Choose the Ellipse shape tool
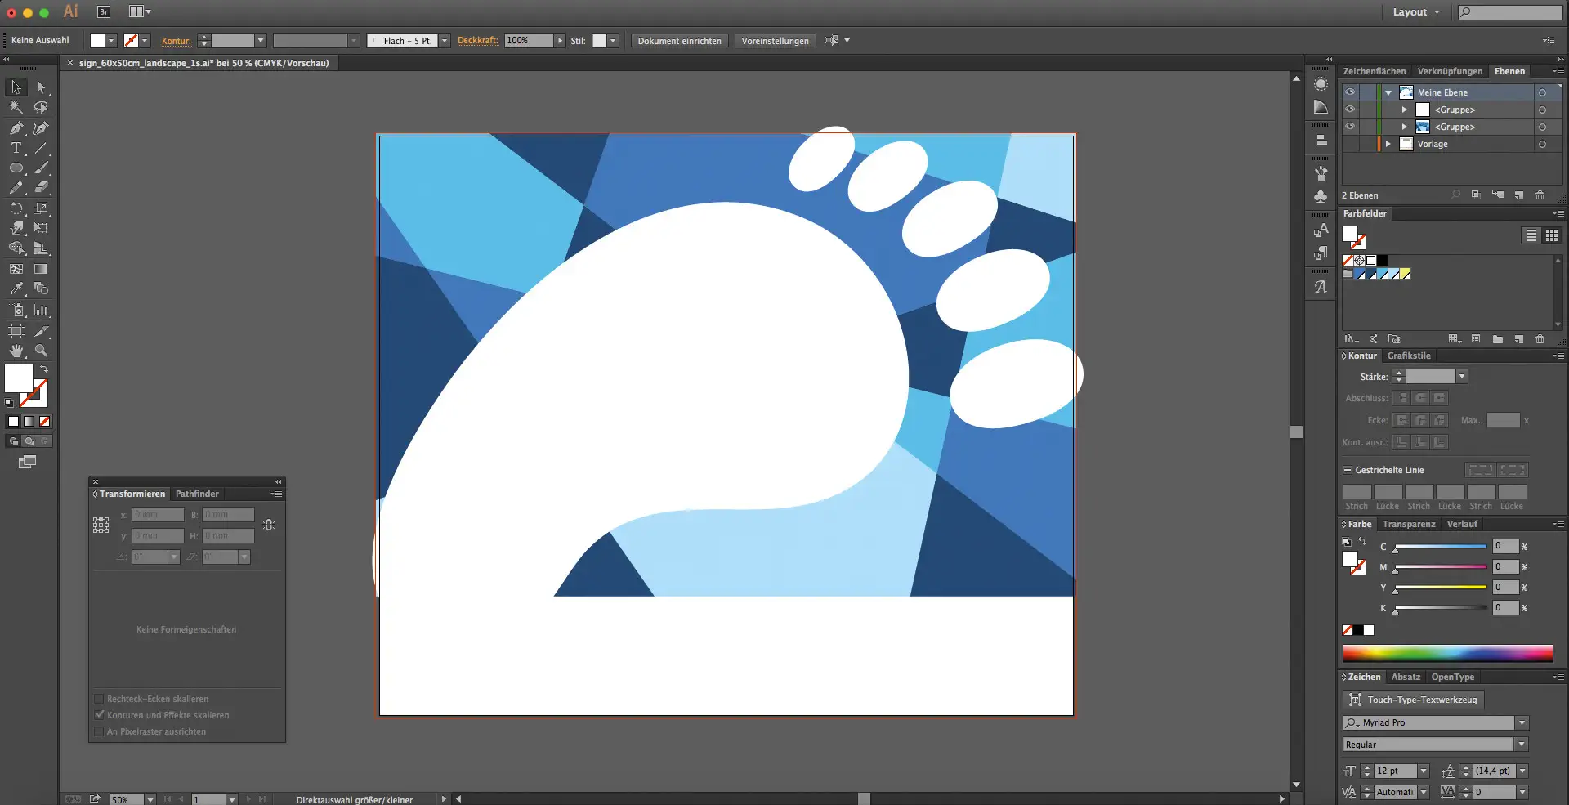Viewport: 1569px width, 805px height. 16,168
